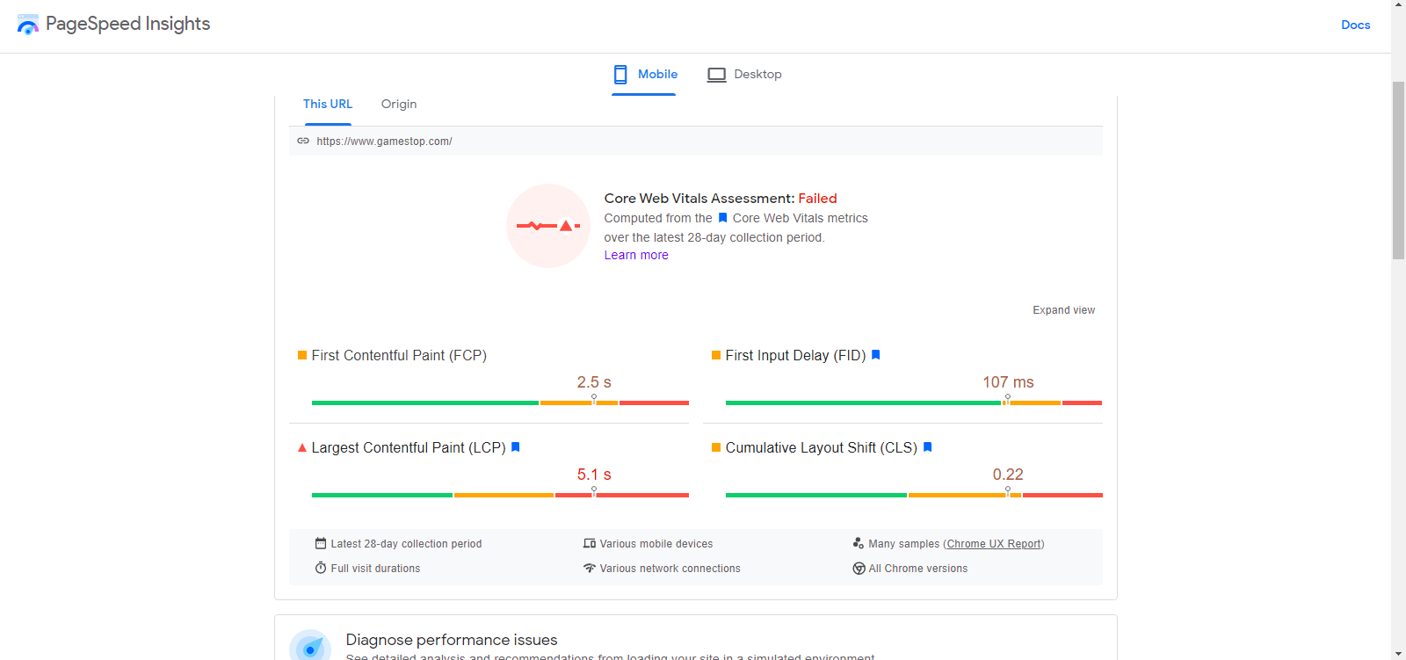Click the scrollbar up arrow
The width and height of the screenshot is (1406, 660).
click(1398, 5)
